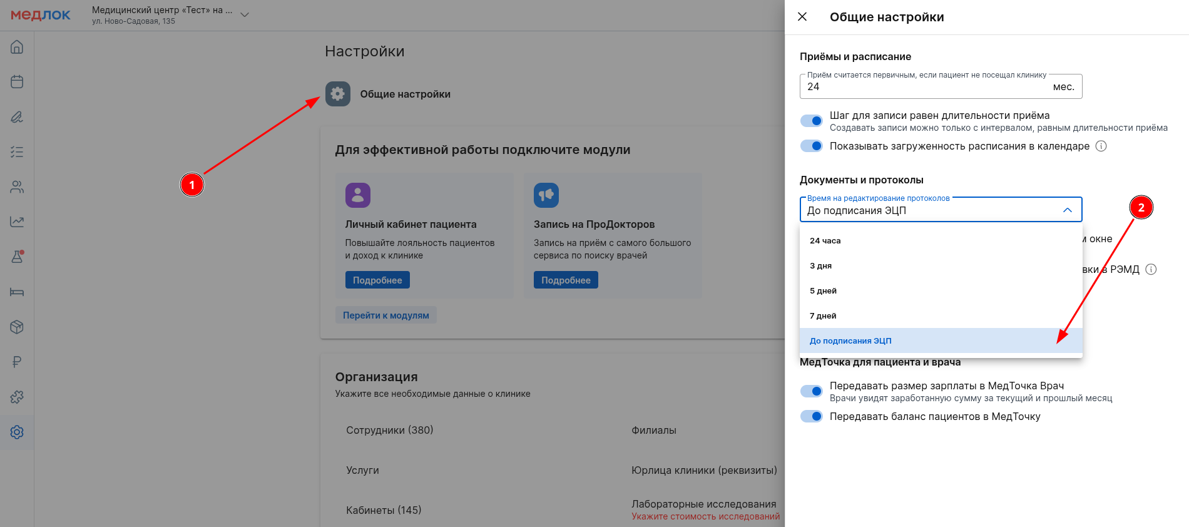Collapse the Время на редактирование протоколов dropdown
1189x527 pixels.
[x=1068, y=210]
